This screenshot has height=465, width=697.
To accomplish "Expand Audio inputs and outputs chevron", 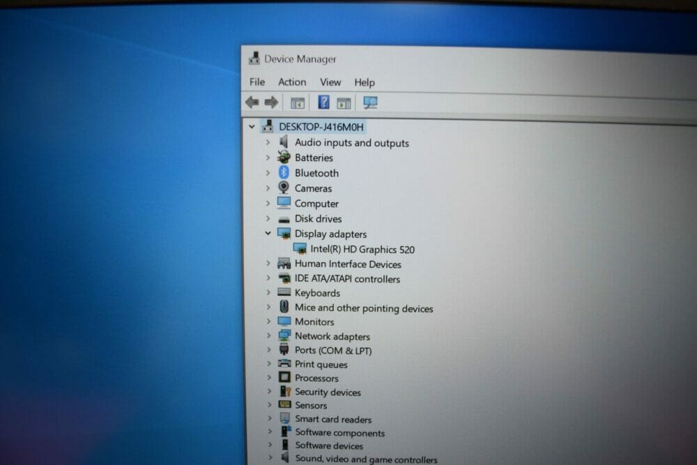I will (268, 142).
